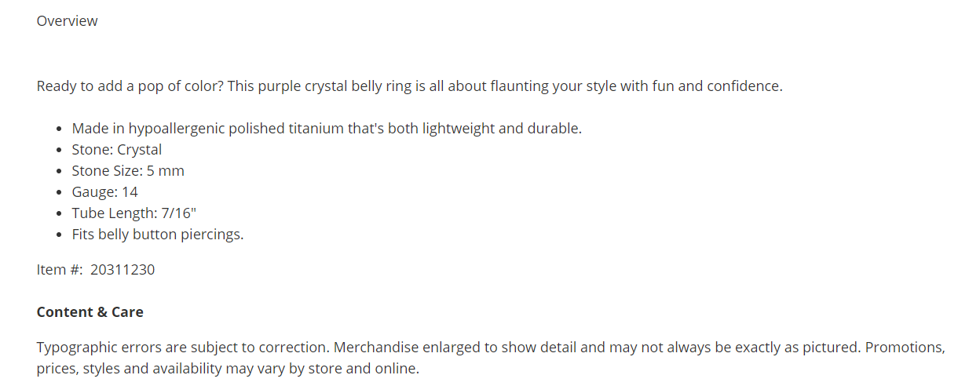Click the gauge value "14"
This screenshot has height=386, width=980.
130,192
